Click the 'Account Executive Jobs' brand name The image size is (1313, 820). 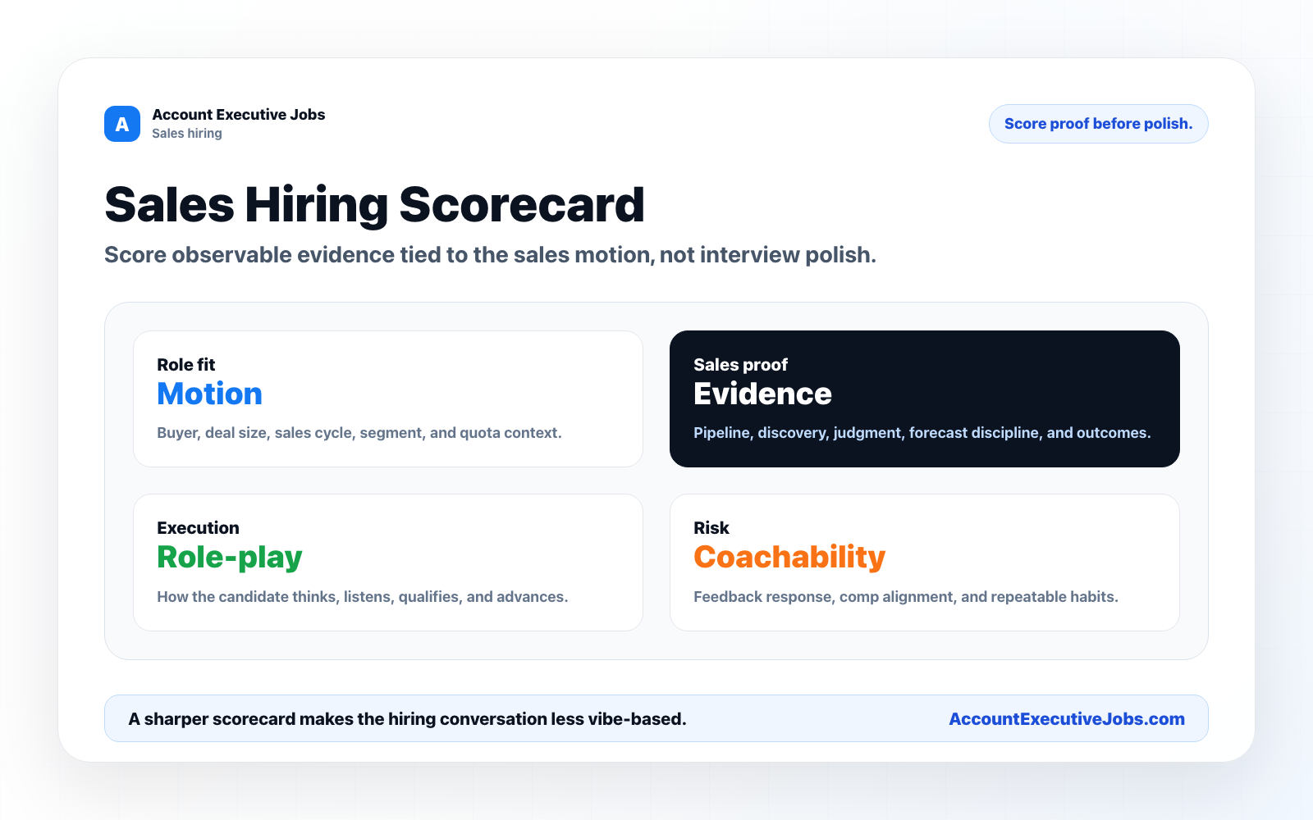coord(238,115)
